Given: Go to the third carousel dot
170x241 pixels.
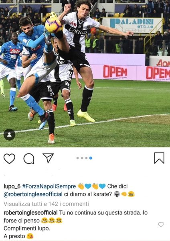Looking at the screenshot, I should point(86,158).
